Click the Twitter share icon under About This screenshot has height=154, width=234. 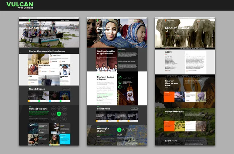tap(168, 57)
